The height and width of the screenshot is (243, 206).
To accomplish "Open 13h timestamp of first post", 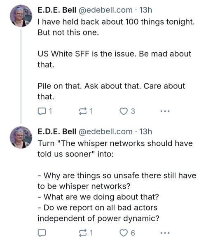I will [145, 10].
